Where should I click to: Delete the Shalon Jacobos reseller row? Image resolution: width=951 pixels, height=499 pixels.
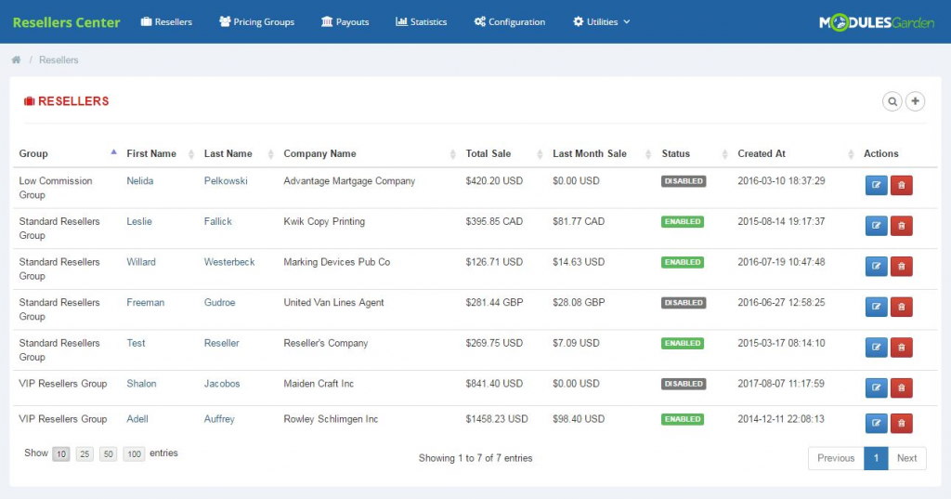point(901,387)
